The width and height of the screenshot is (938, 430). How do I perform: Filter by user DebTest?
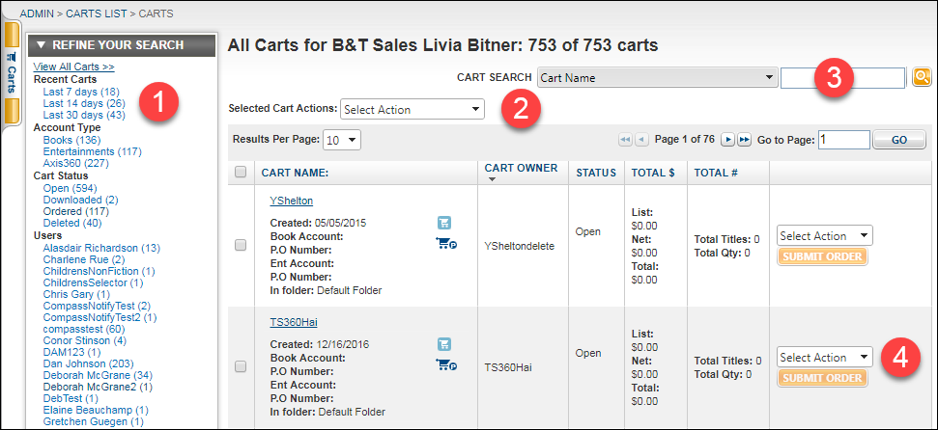71,398
